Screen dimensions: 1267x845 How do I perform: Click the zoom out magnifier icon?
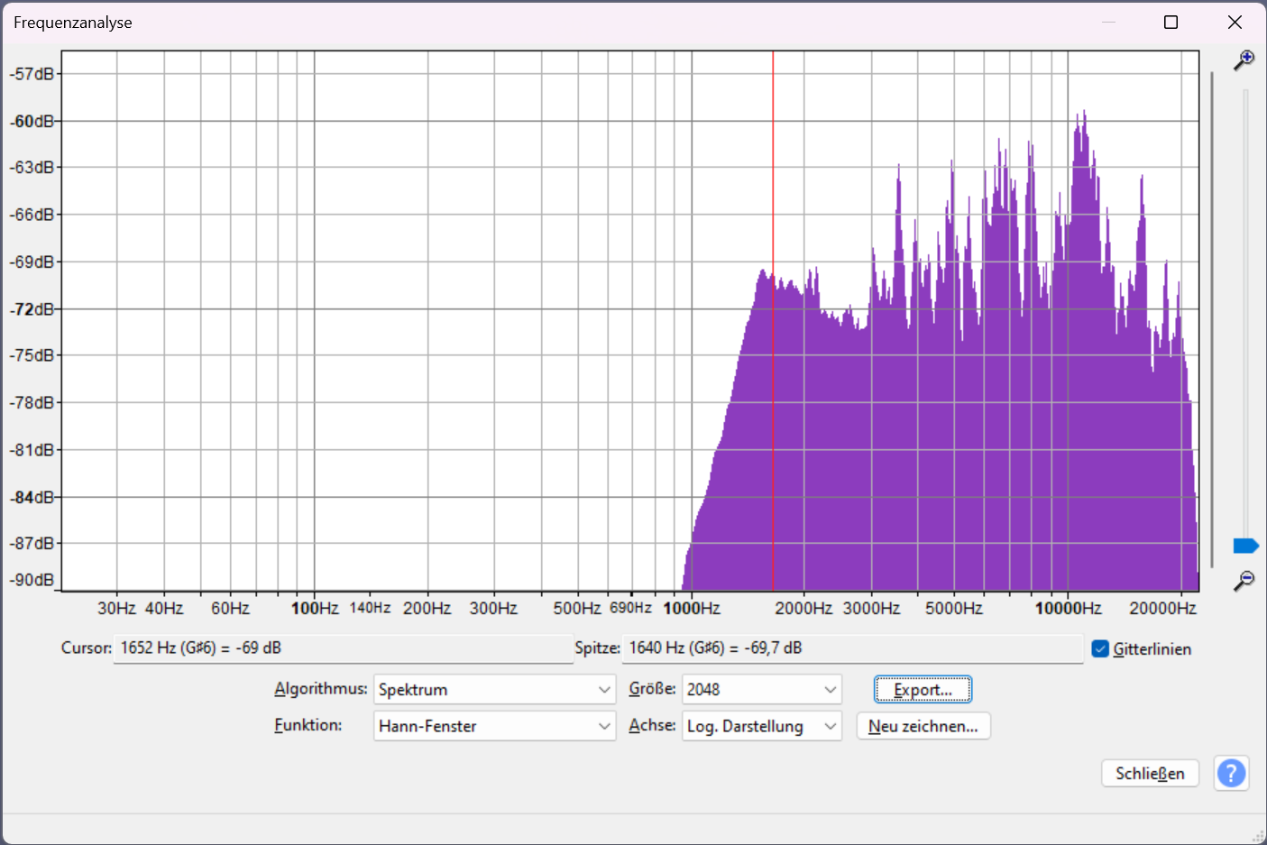(1244, 580)
